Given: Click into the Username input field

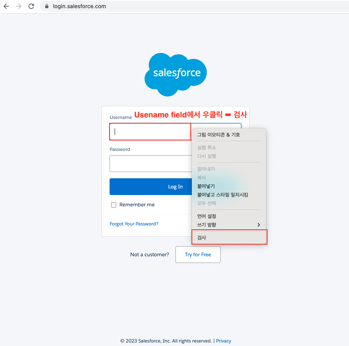Looking at the screenshot, I should click(150, 132).
